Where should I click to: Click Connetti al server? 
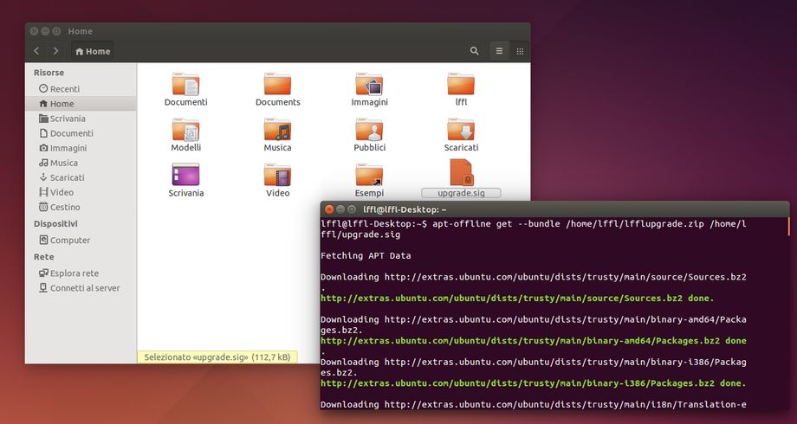pyautogui.click(x=84, y=288)
